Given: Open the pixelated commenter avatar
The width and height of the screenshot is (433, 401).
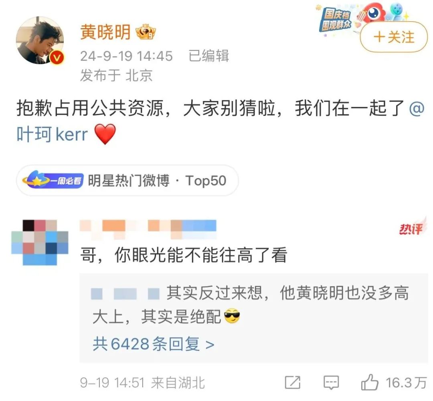Looking at the screenshot, I should click(40, 243).
